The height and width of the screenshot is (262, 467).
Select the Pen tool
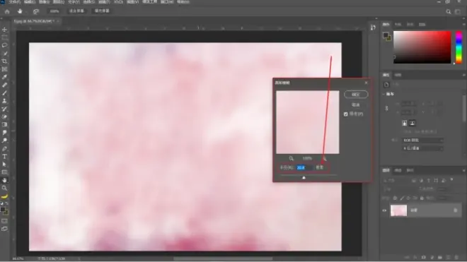tap(4, 148)
